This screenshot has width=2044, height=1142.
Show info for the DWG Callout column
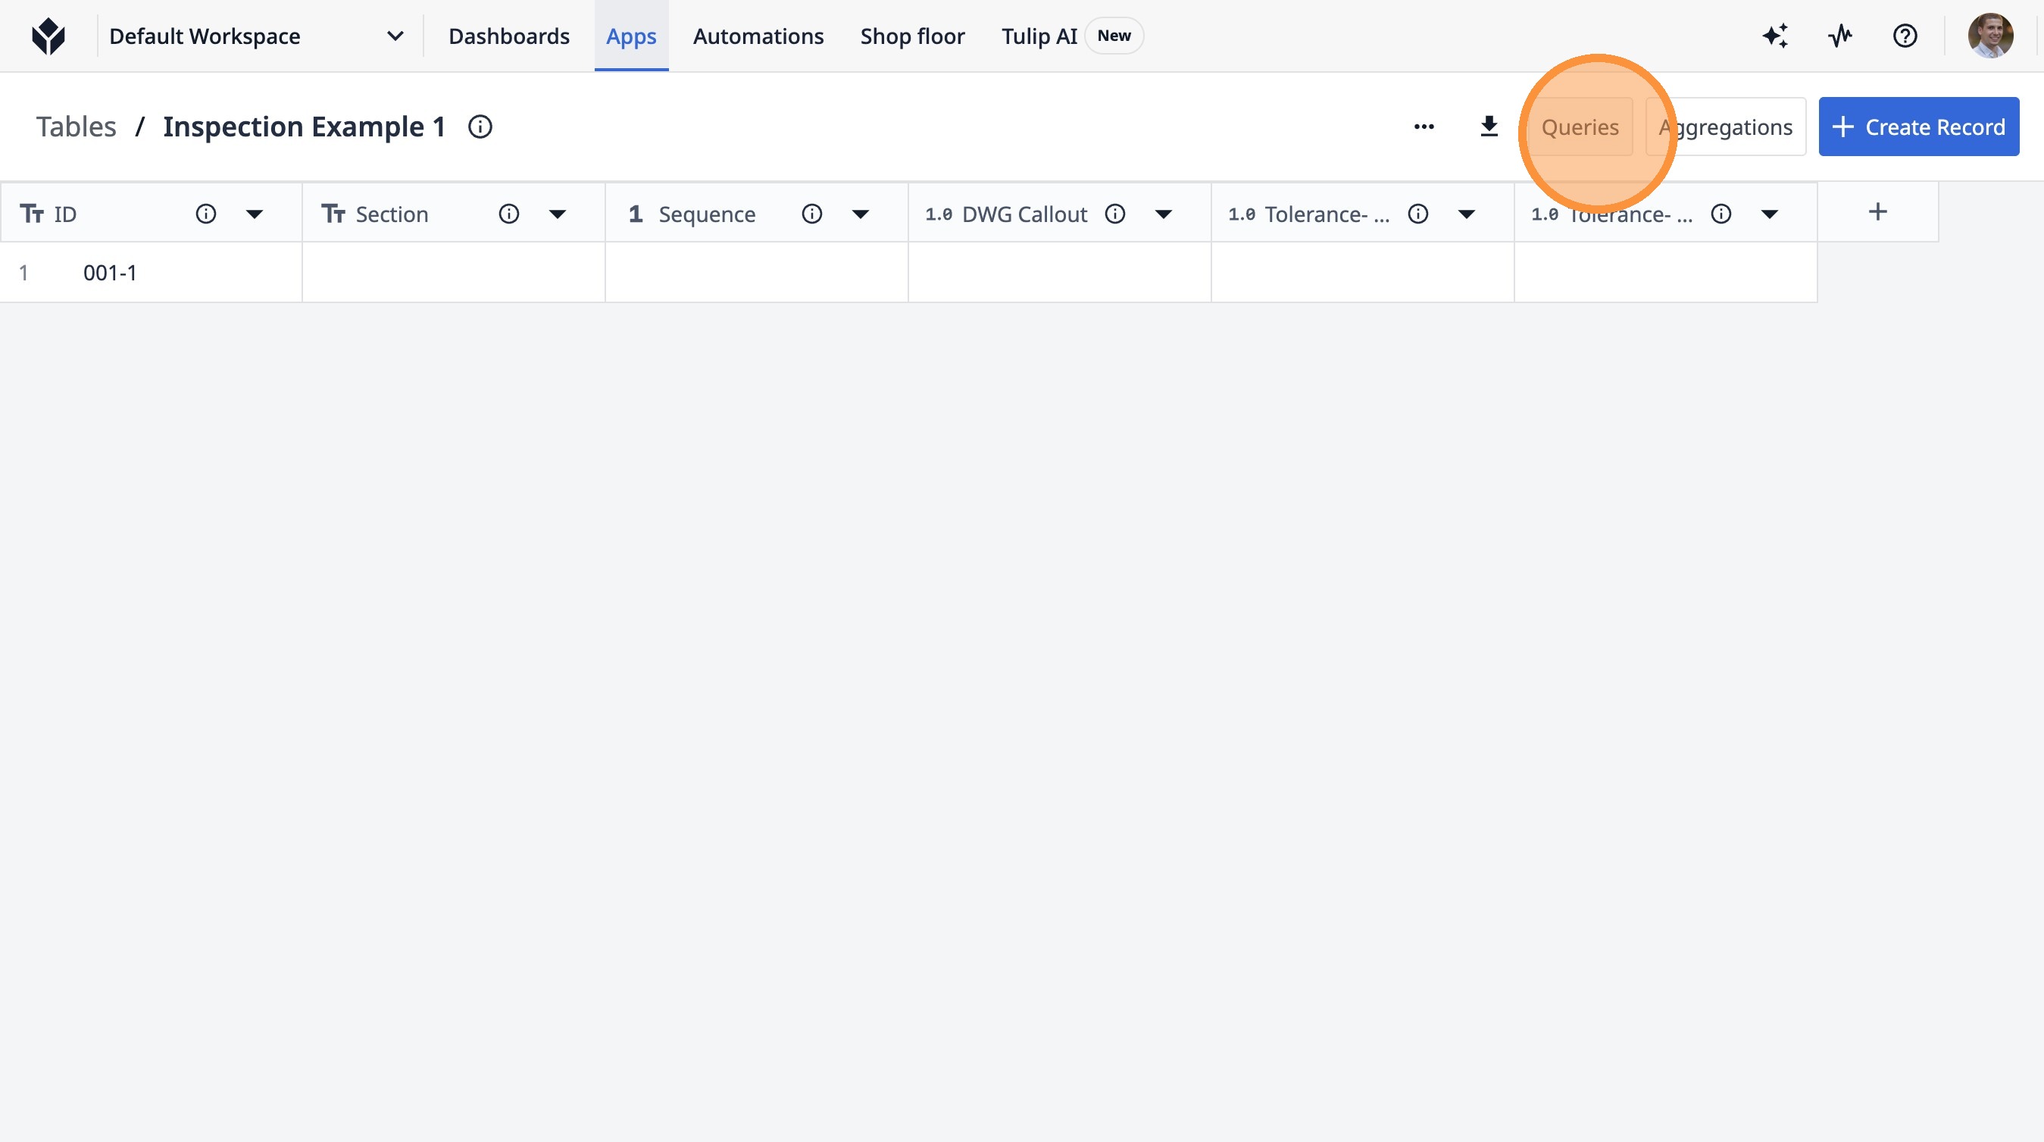(x=1115, y=214)
